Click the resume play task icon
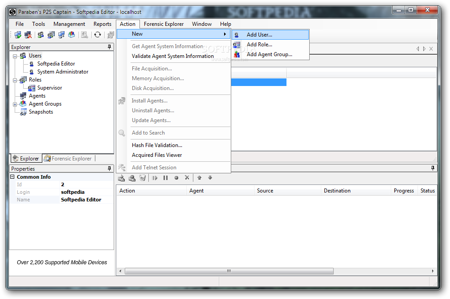This screenshot has width=450, height=299. (155, 178)
